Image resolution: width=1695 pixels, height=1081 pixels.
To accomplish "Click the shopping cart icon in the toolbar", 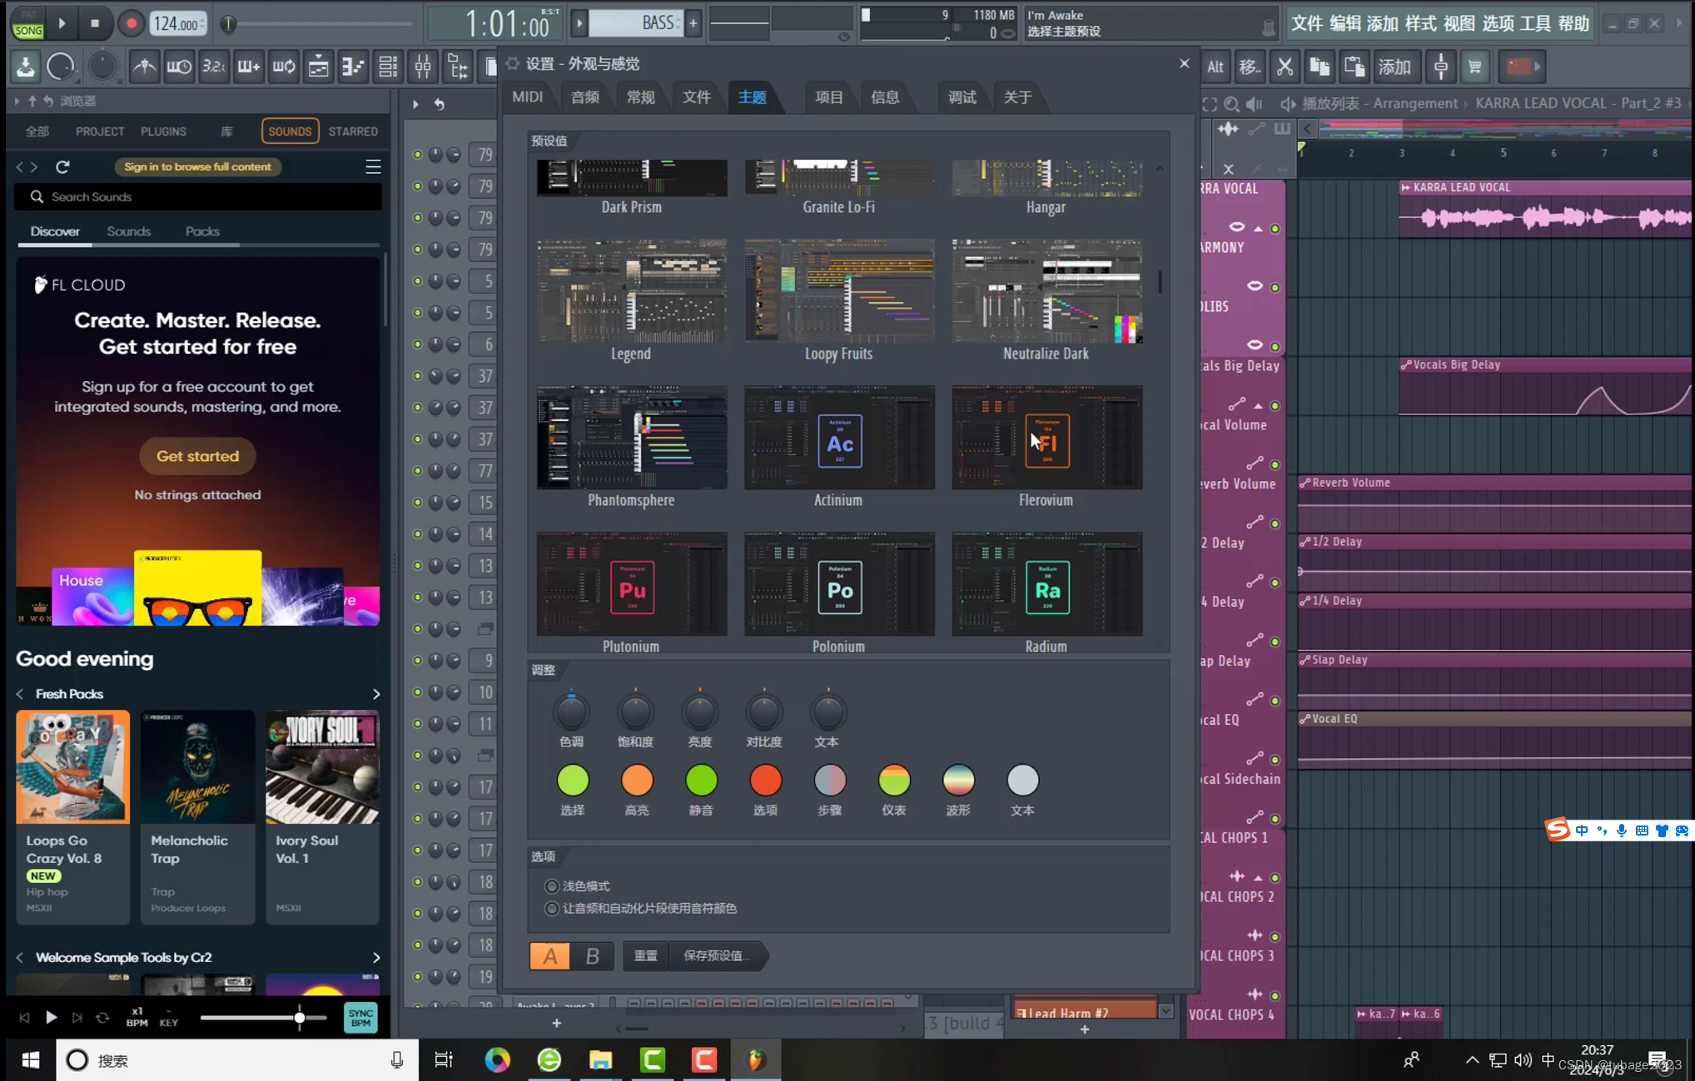I will pos(1475,67).
